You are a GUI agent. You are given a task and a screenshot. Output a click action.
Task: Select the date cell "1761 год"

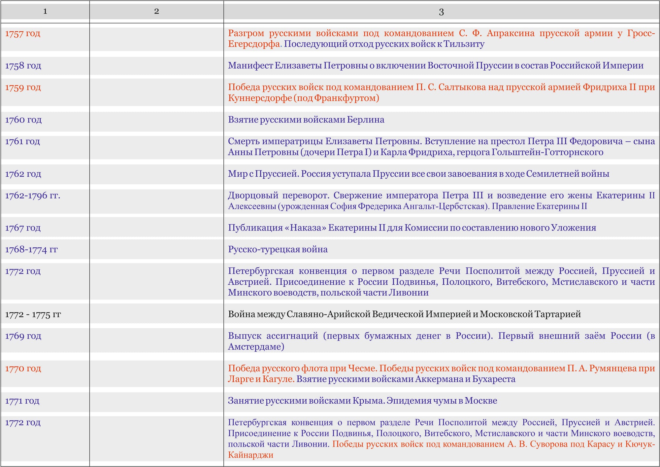pos(22,141)
